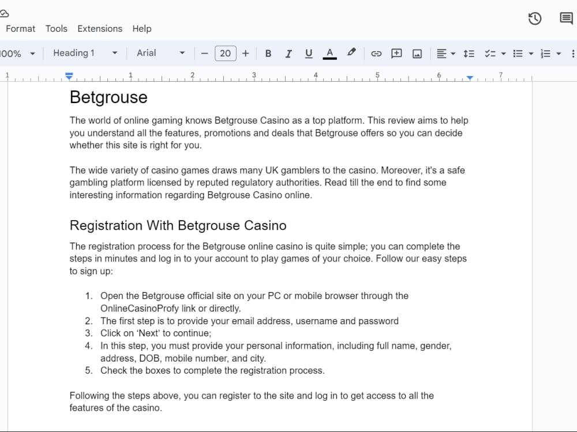
Task: Insert an image from toolbar
Action: [x=417, y=54]
